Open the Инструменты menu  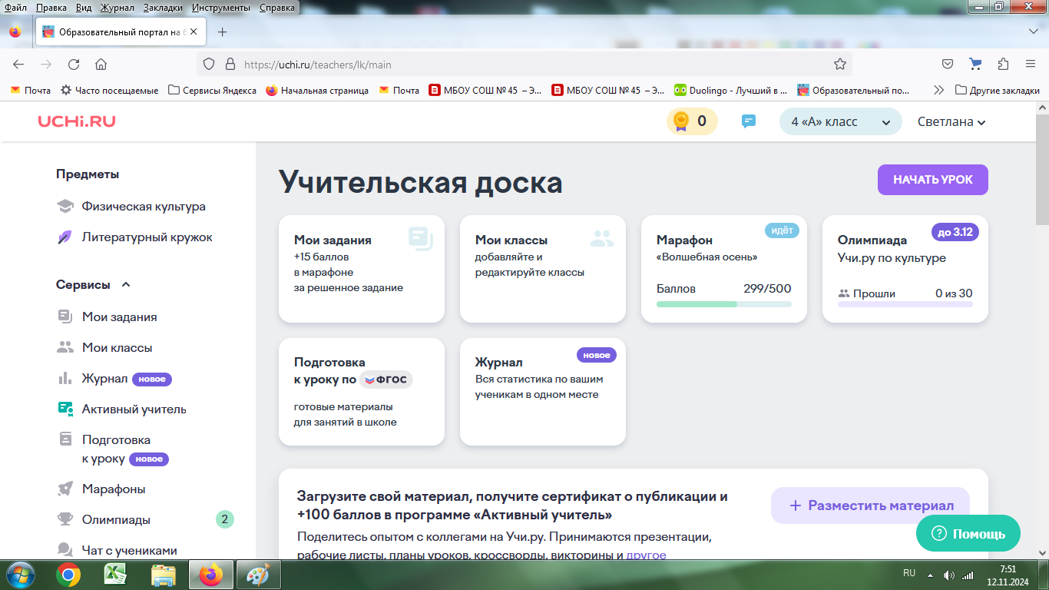(x=221, y=7)
